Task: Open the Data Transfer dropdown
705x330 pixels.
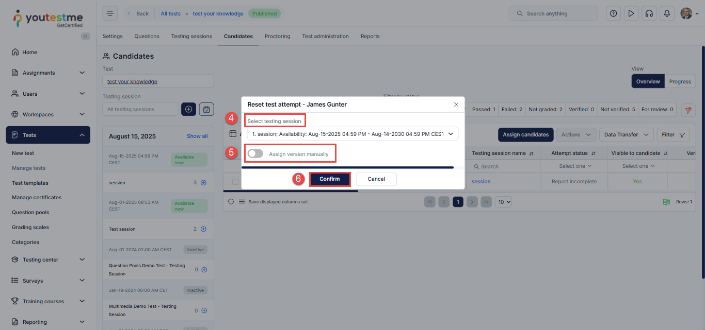Action: click(x=626, y=135)
